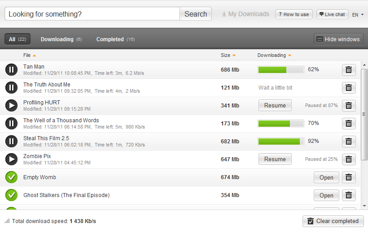The height and width of the screenshot is (232, 368).
Task: Click the trash icon for Empty Womb
Action: [349, 177]
